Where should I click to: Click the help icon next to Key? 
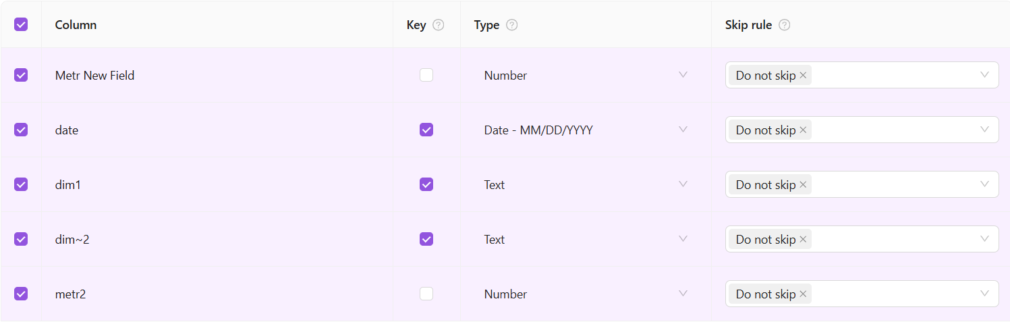(x=439, y=25)
